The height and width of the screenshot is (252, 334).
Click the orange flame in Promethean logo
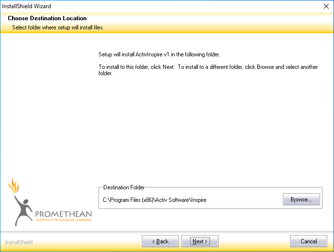(x=14, y=186)
